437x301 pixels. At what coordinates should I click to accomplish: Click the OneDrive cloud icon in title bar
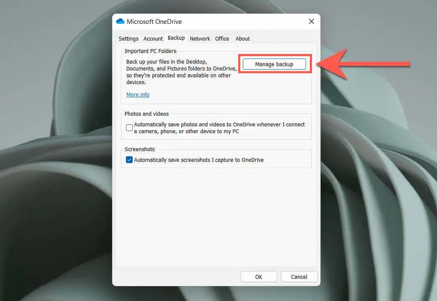tap(120, 21)
